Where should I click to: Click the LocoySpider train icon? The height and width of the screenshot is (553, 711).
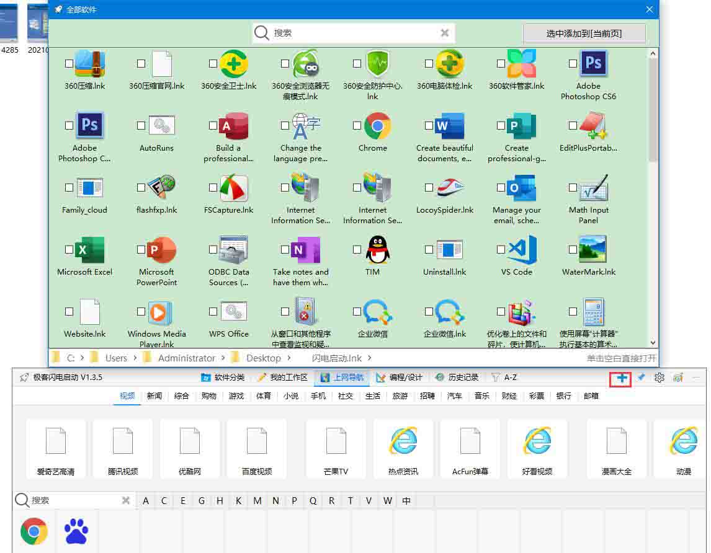click(450, 187)
